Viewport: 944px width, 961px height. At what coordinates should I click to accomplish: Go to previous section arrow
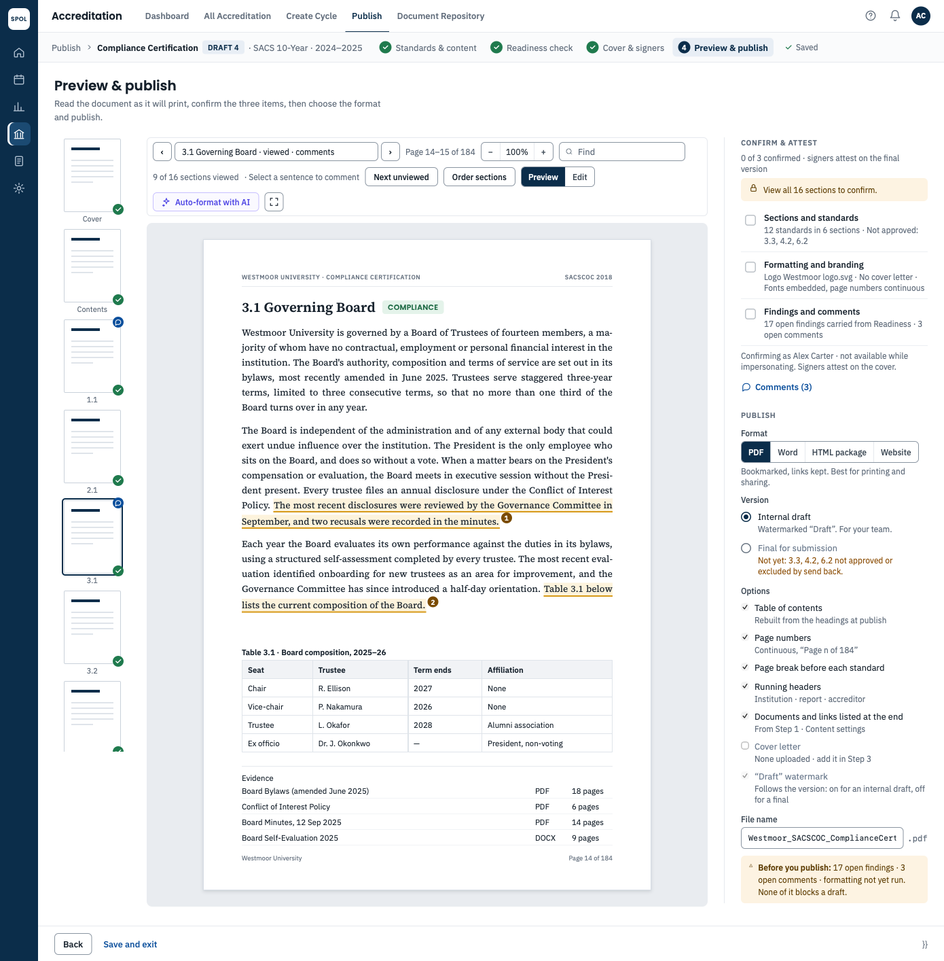coord(162,152)
